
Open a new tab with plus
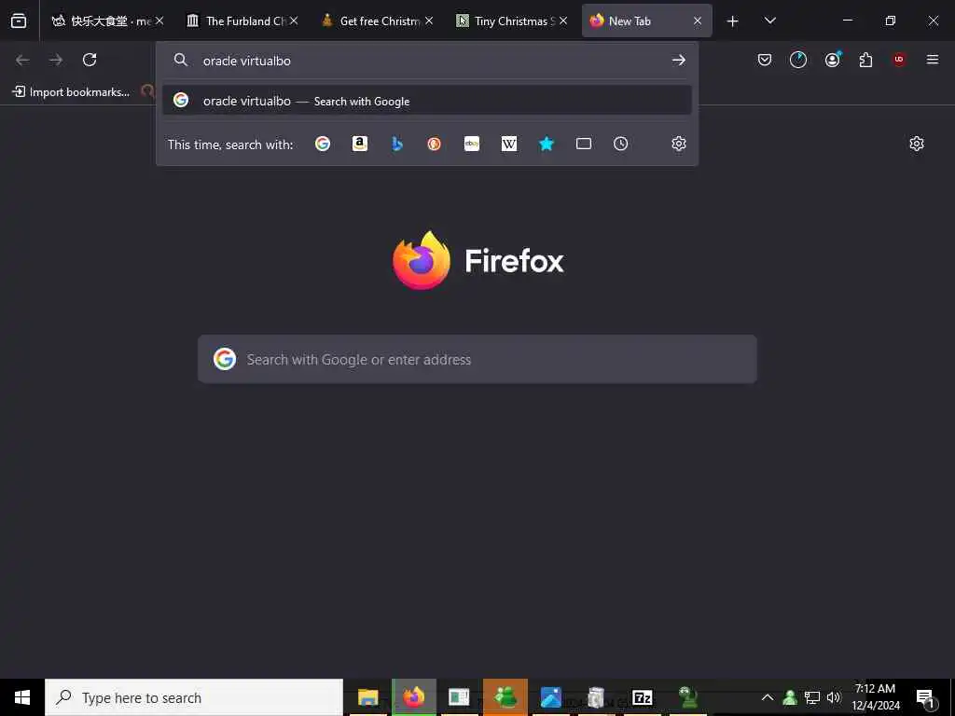(x=733, y=21)
